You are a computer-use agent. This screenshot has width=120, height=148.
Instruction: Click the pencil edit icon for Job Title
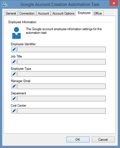(14, 62)
